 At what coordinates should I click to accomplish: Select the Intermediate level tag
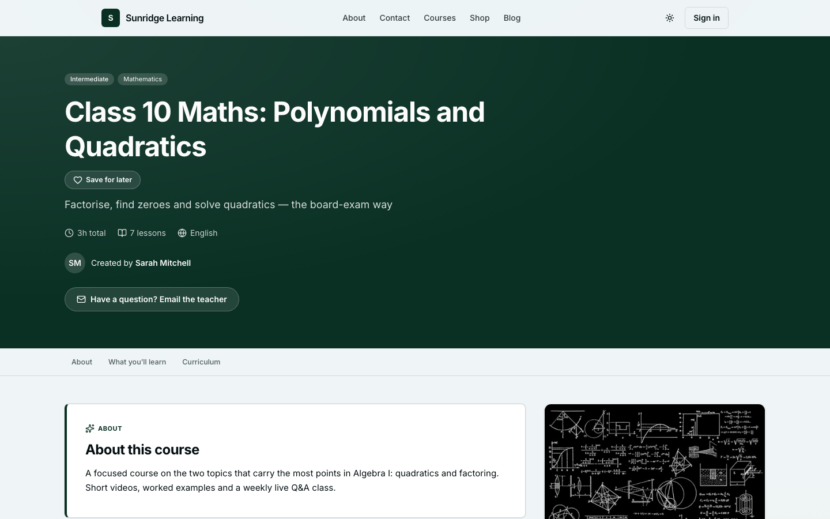point(89,79)
